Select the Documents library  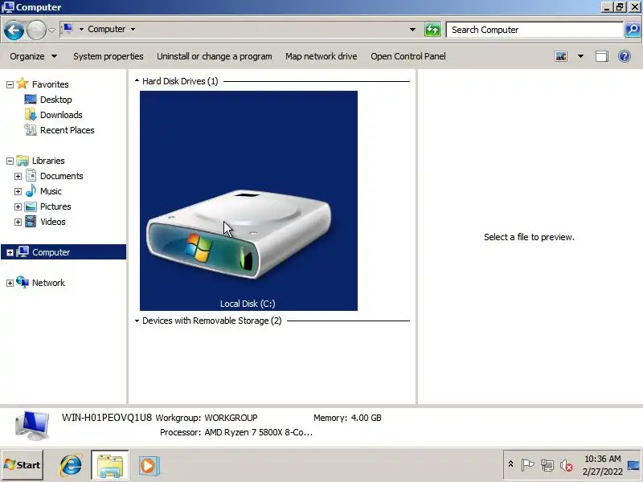coord(62,176)
